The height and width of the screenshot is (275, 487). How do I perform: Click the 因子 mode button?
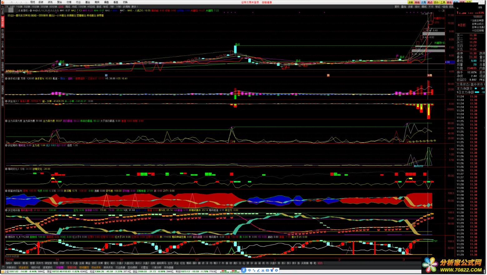tap(436, 2)
